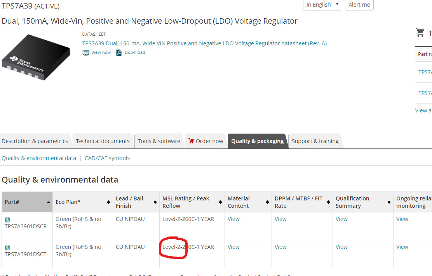Open the Support & training tab
Viewport: 432px width, 276px height.
[x=315, y=141]
